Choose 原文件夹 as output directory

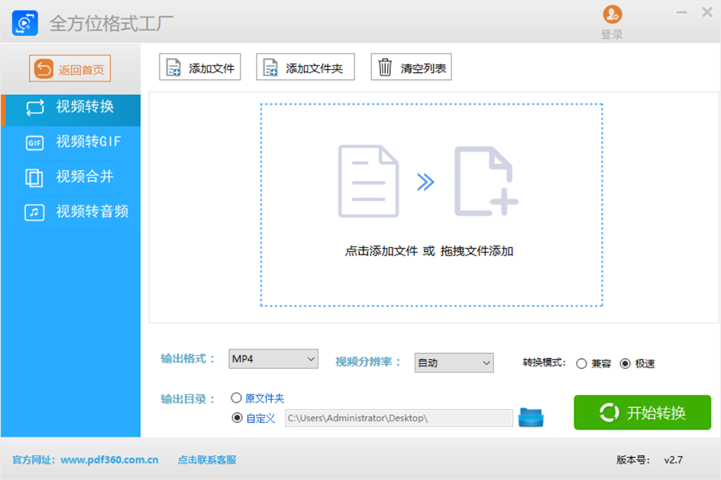238,398
